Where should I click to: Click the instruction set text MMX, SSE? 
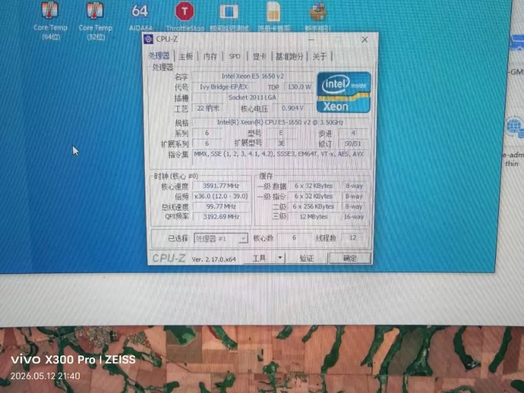click(x=279, y=154)
